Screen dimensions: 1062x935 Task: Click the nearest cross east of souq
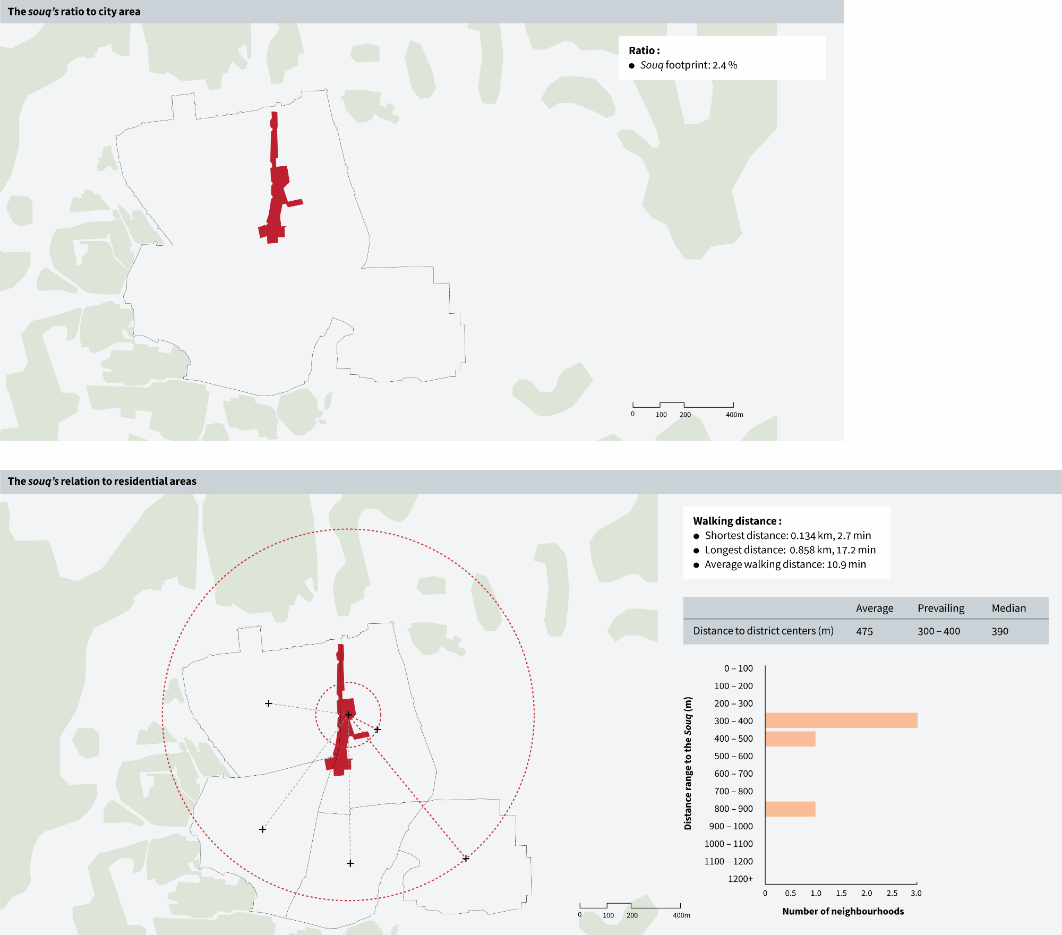click(377, 730)
